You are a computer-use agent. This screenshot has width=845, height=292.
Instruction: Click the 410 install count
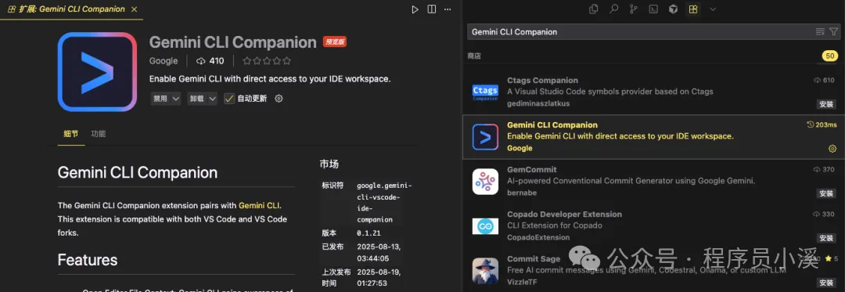click(x=210, y=61)
